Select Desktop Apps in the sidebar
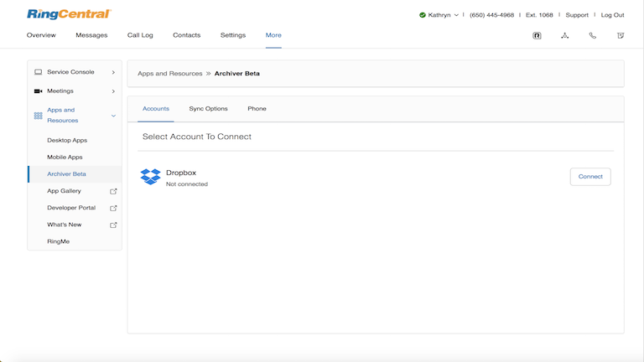 (67, 140)
